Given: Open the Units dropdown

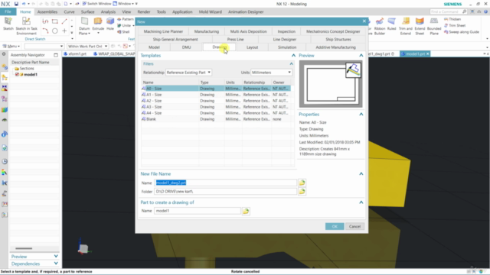Looking at the screenshot, I should click(x=271, y=73).
